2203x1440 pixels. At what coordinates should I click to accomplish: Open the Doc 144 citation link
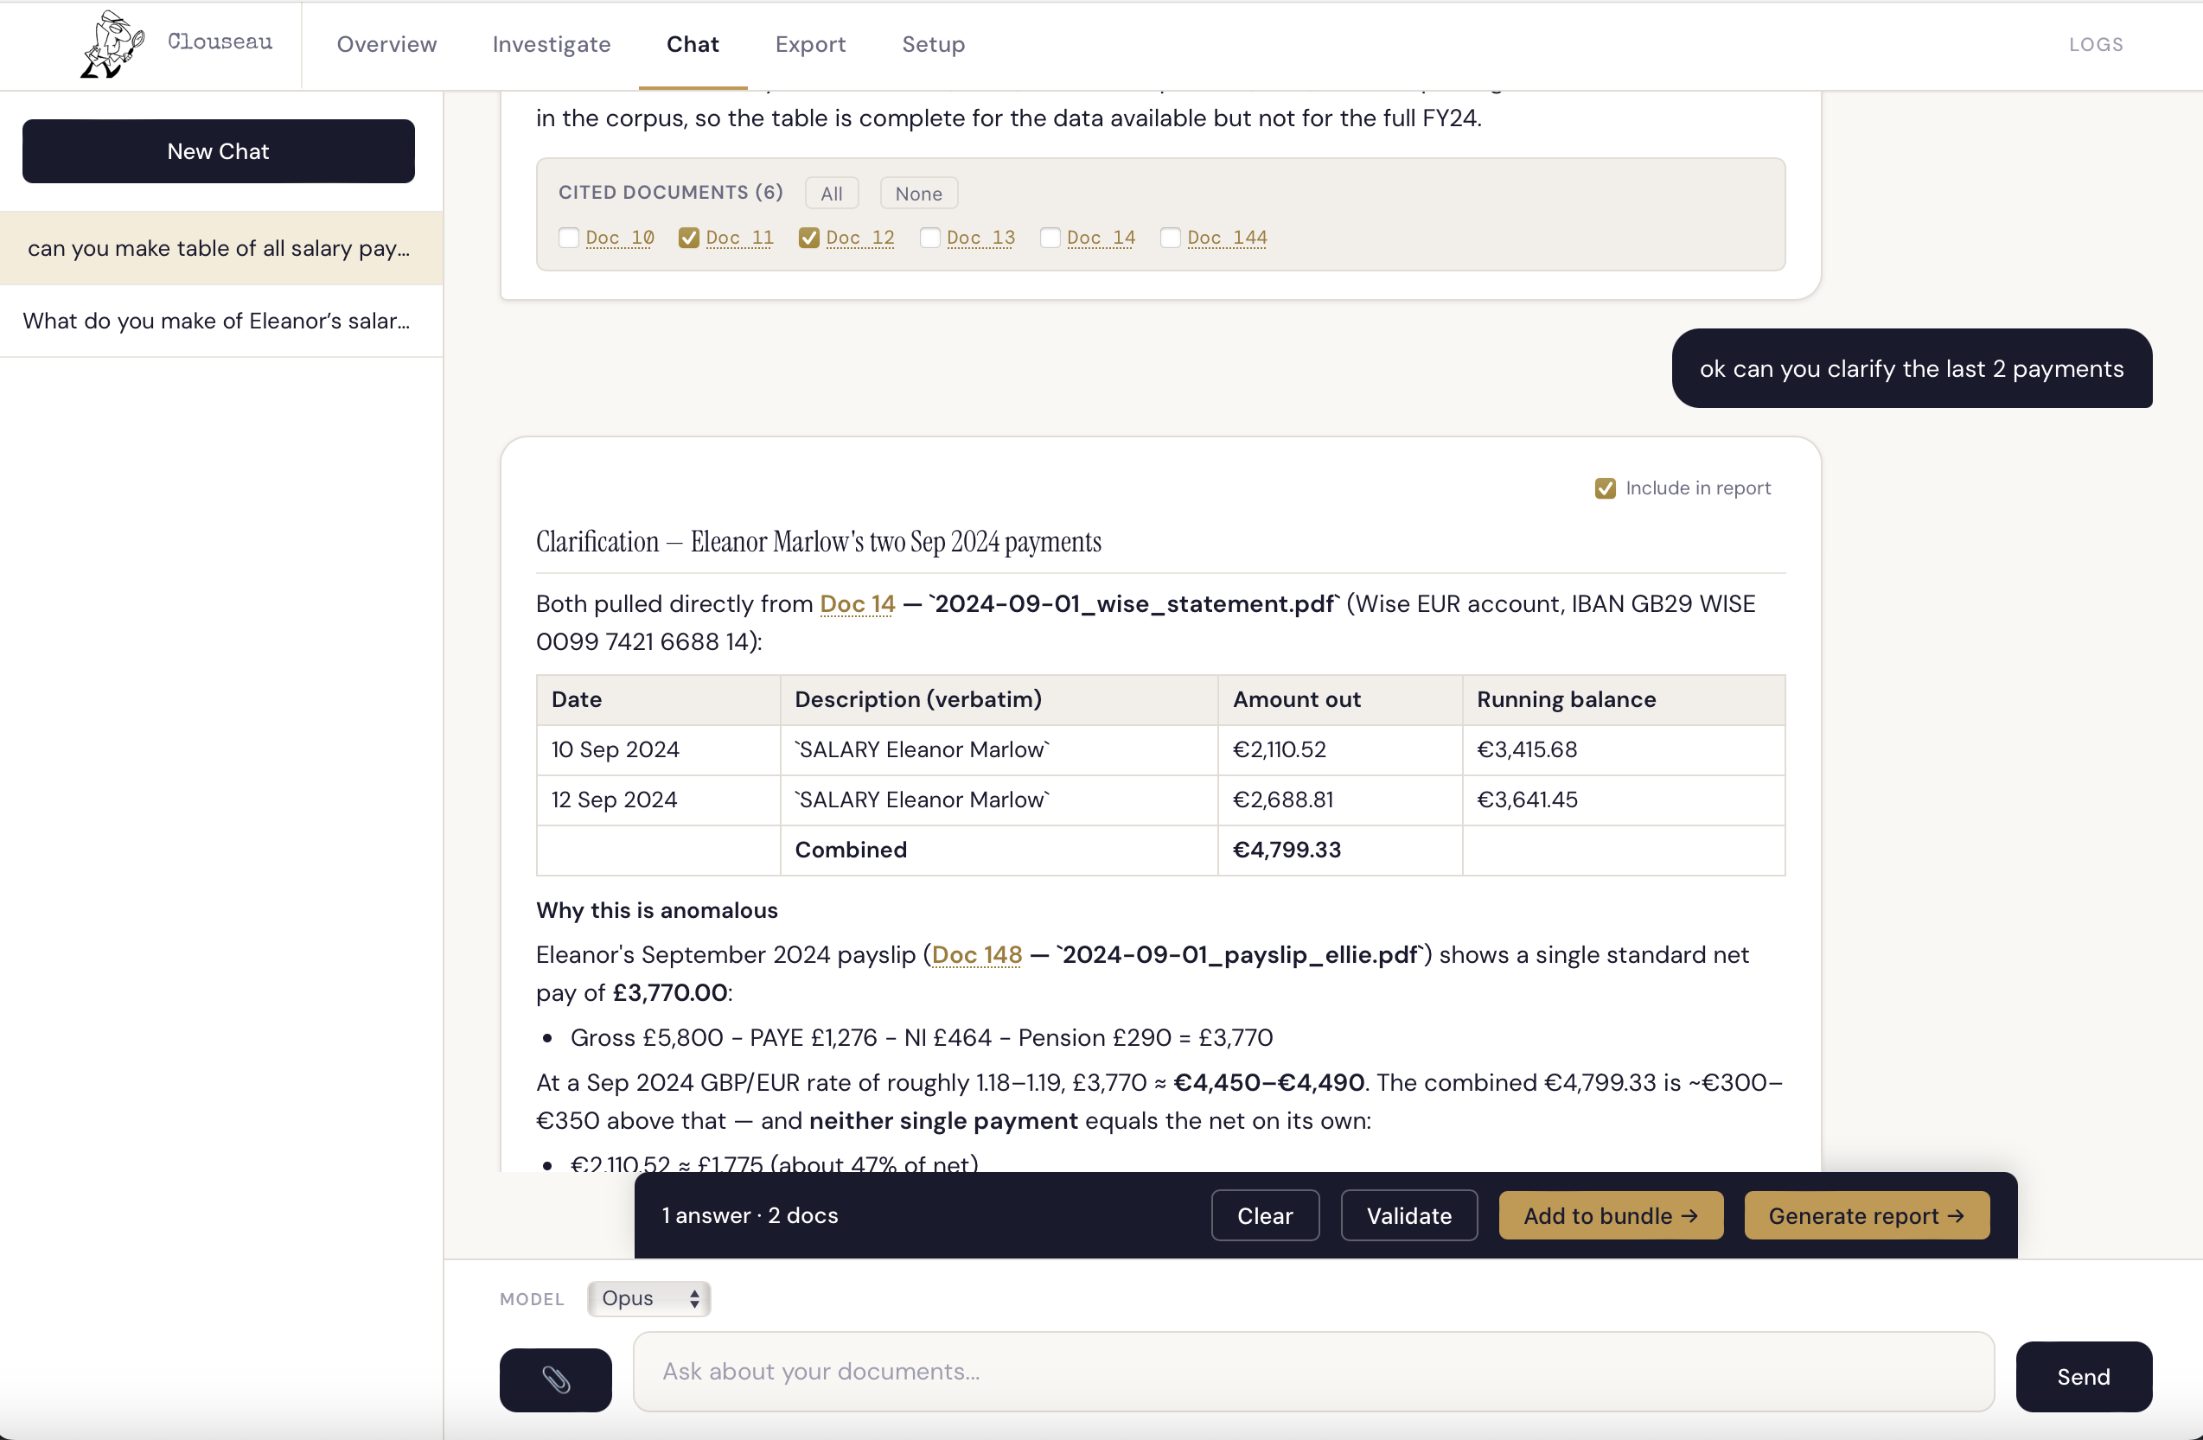[1228, 238]
